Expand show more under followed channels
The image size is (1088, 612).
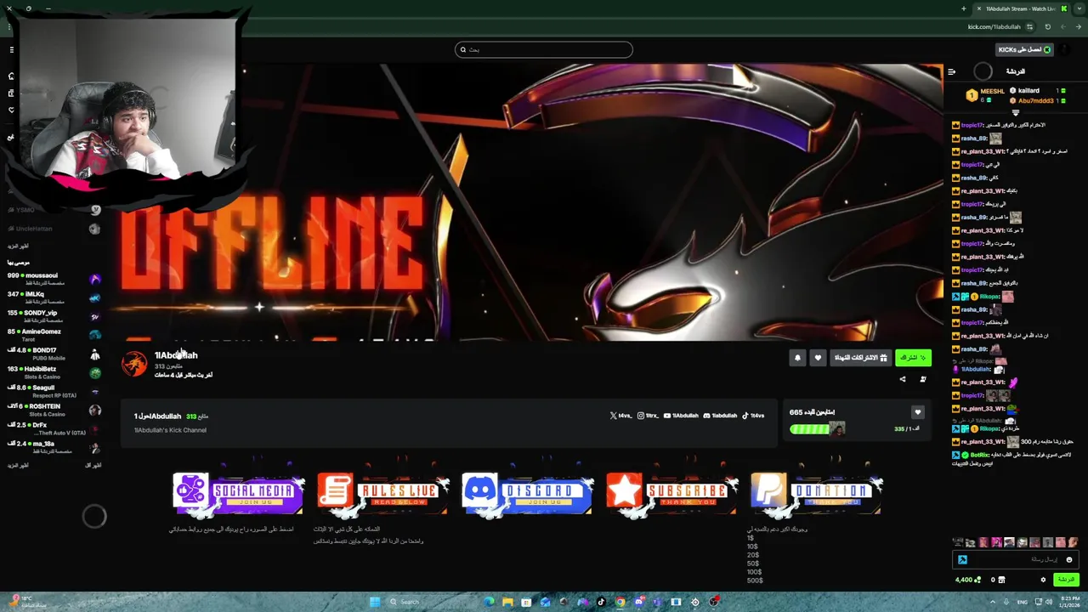pos(18,246)
